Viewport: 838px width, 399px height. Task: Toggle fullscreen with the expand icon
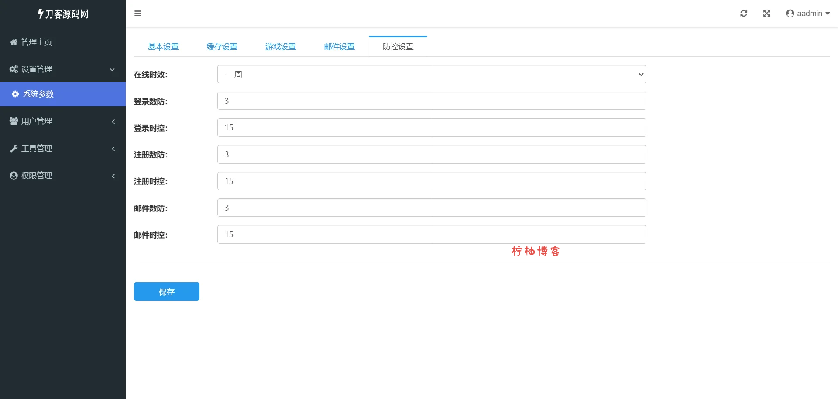[766, 14]
